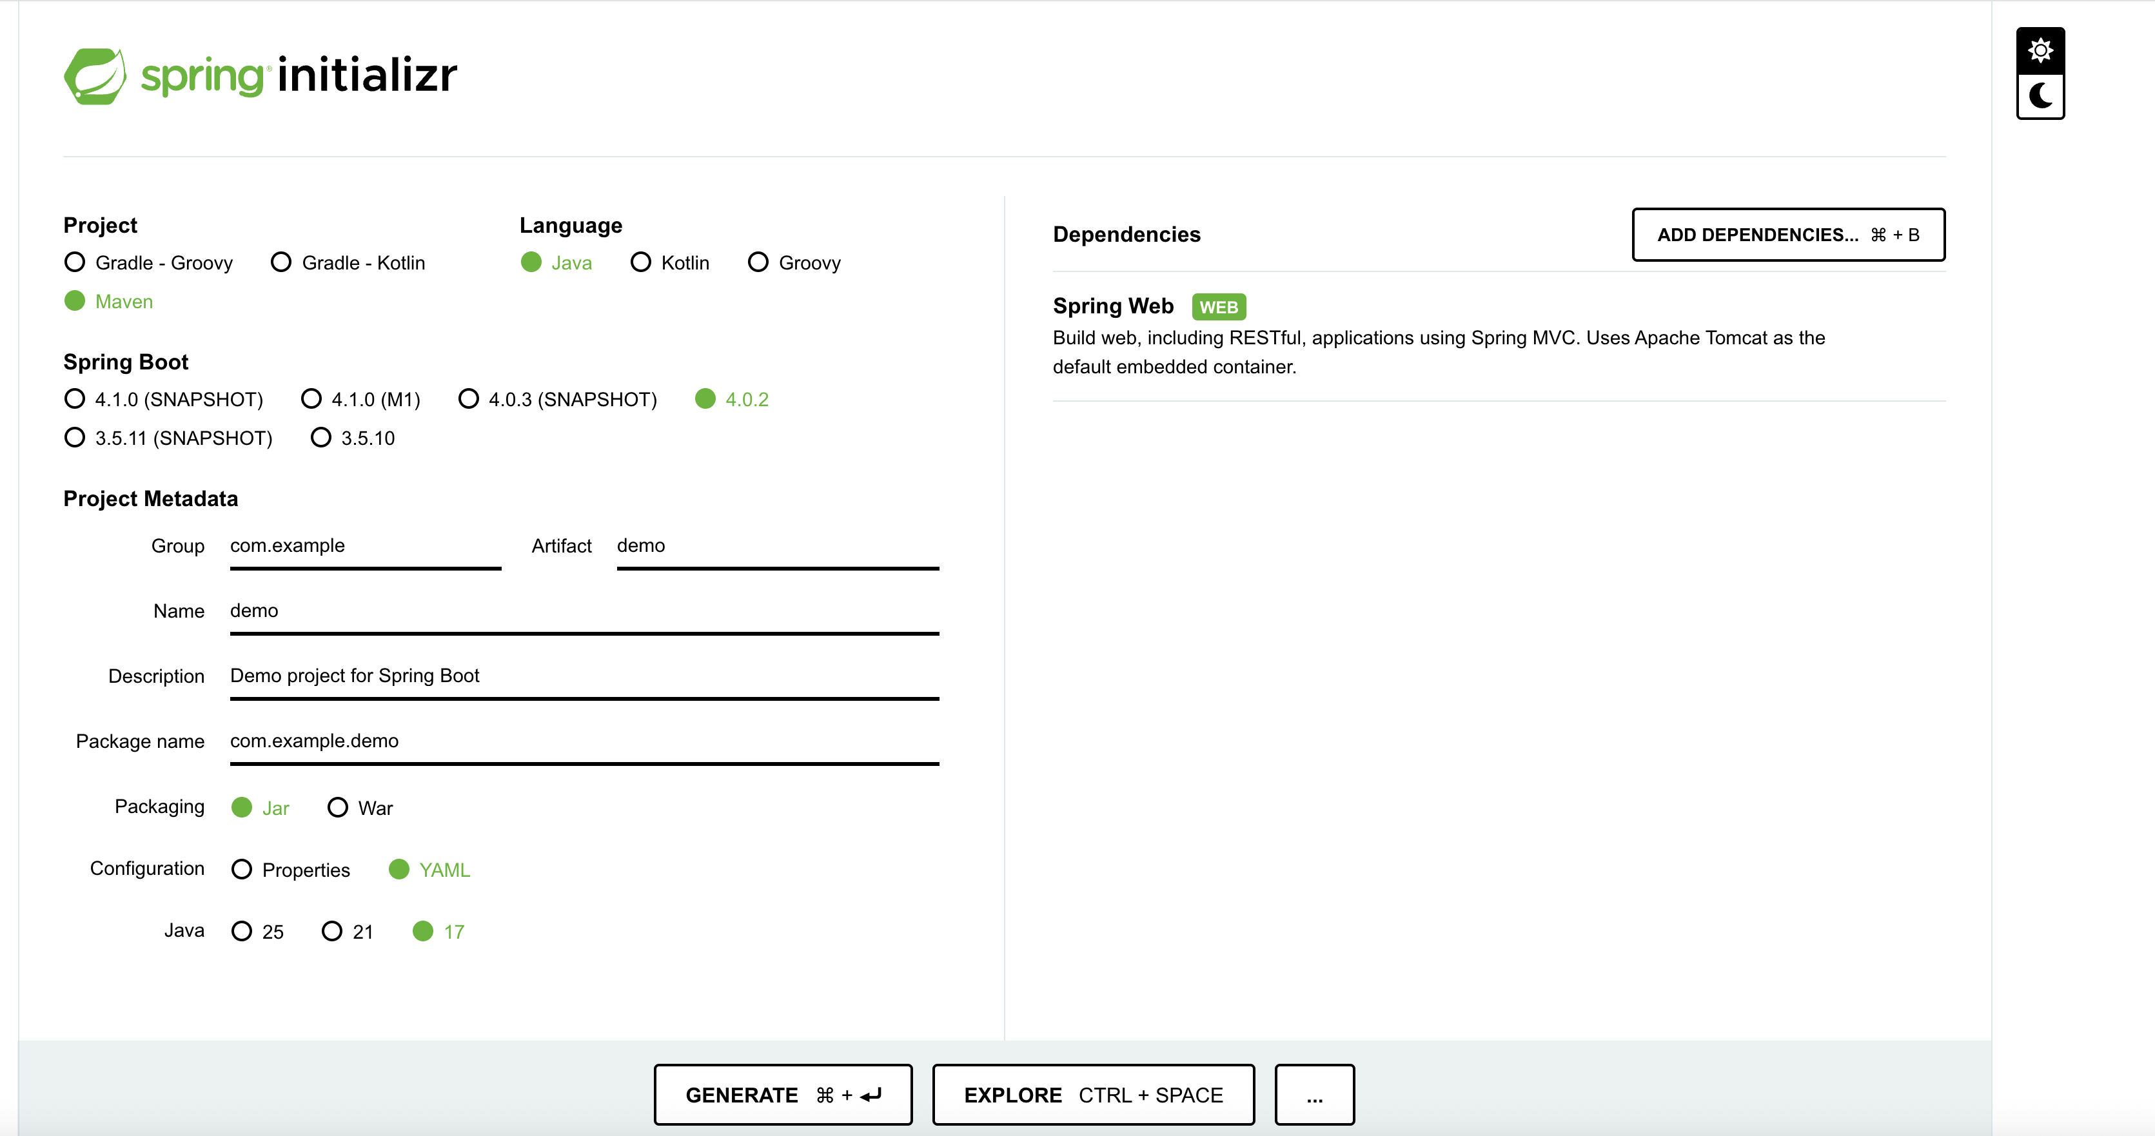Click the Project Metadata heading
The image size is (2155, 1136).
click(151, 498)
